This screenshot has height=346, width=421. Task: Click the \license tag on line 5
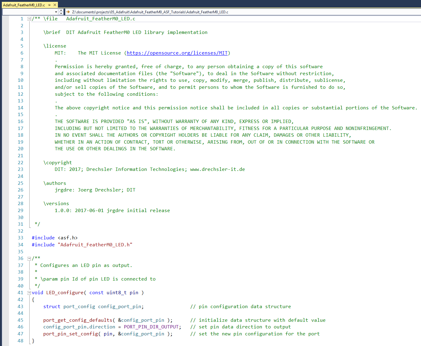(55, 46)
